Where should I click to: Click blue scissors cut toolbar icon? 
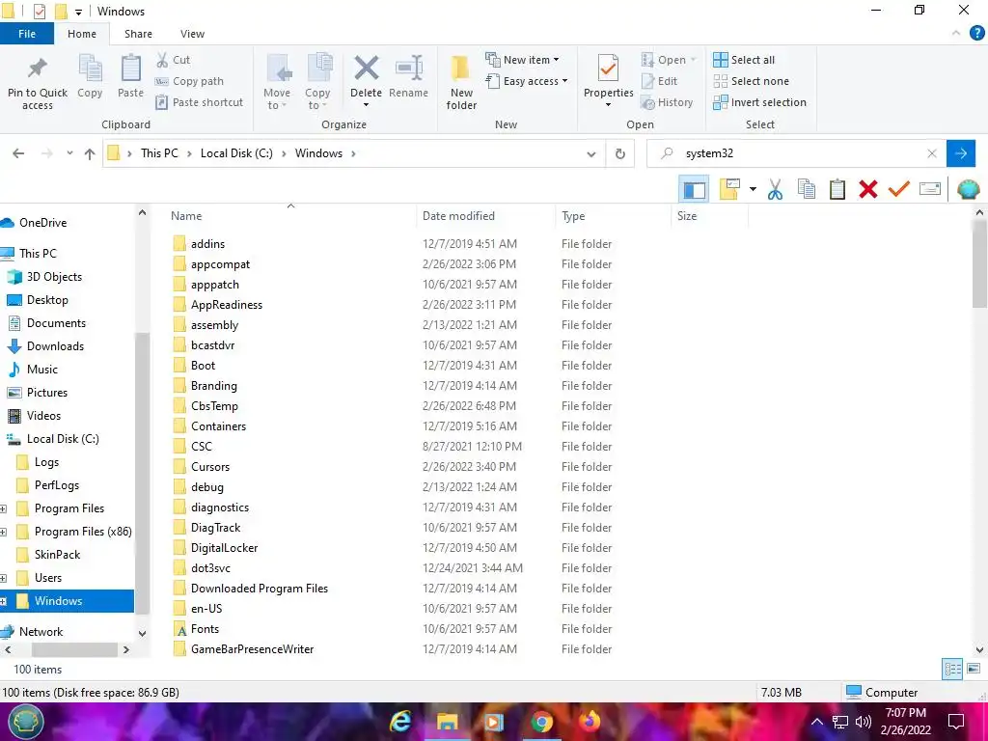[x=775, y=189]
